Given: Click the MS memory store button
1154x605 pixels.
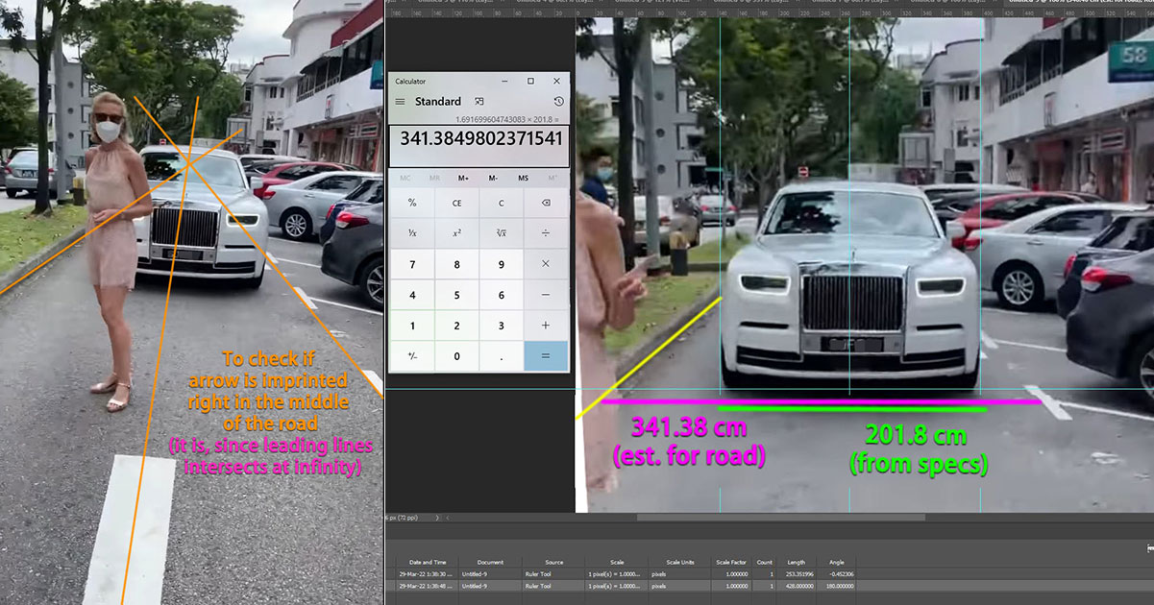Looking at the screenshot, I should [523, 178].
